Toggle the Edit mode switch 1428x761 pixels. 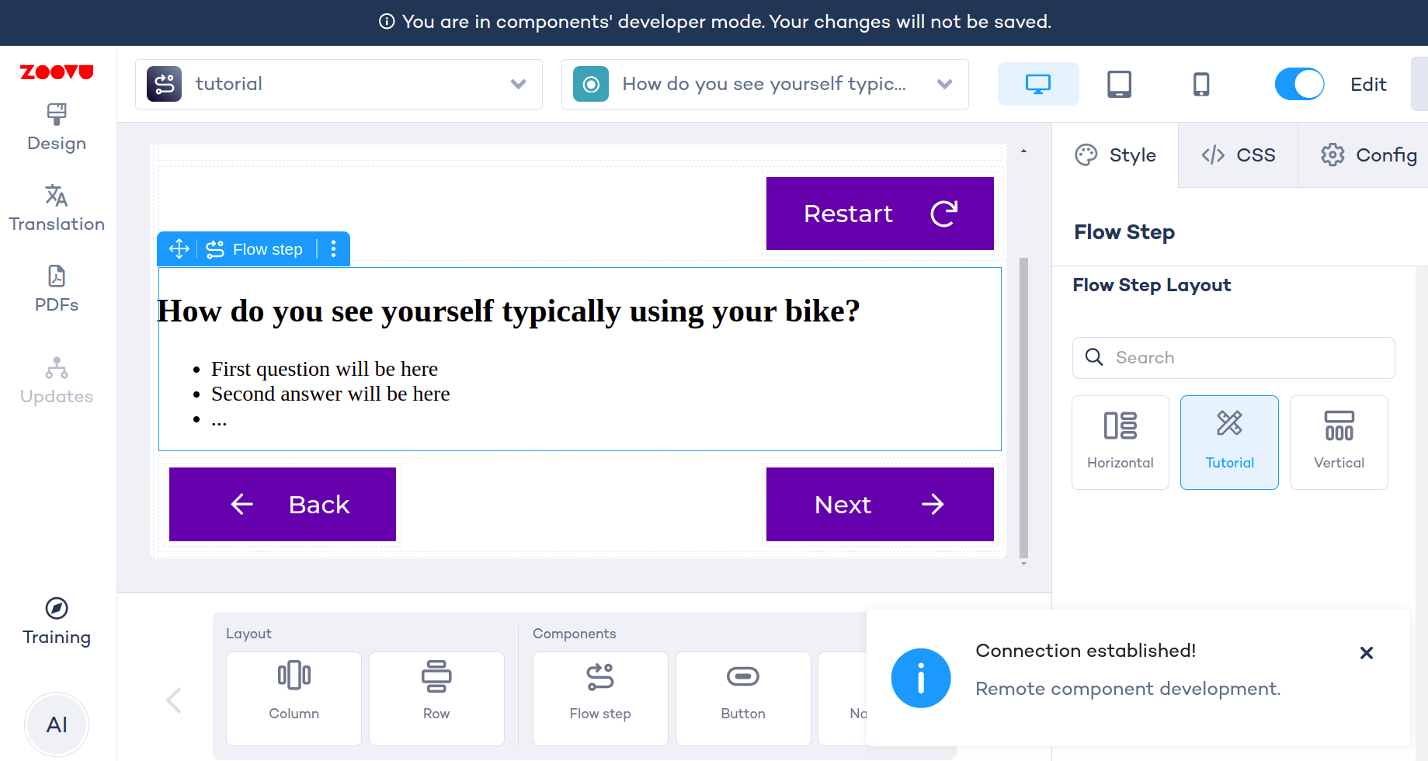point(1299,84)
